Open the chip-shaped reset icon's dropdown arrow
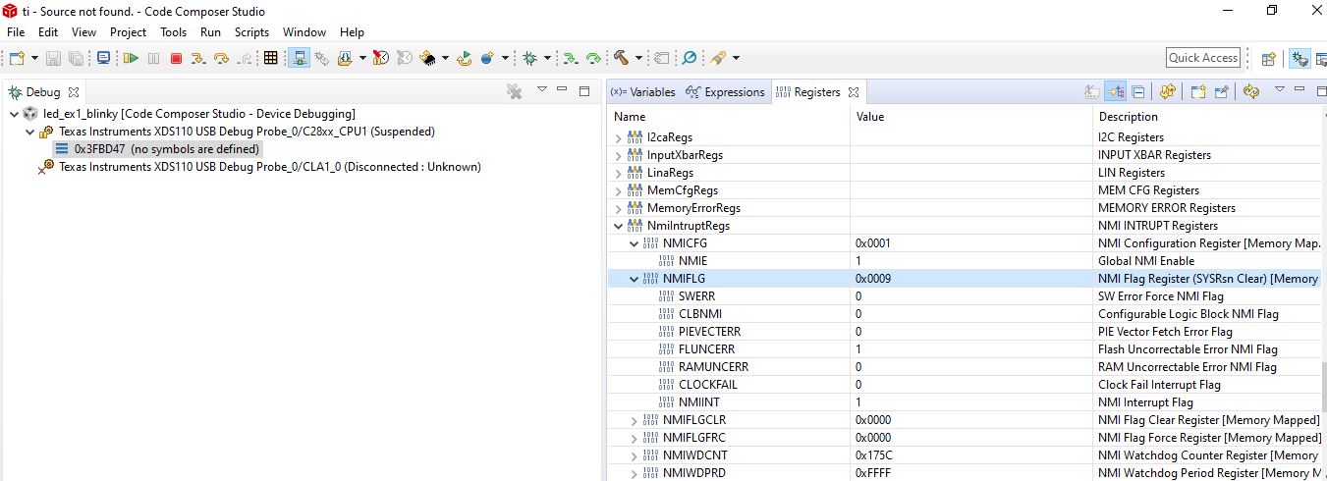The image size is (1327, 481). tap(445, 59)
